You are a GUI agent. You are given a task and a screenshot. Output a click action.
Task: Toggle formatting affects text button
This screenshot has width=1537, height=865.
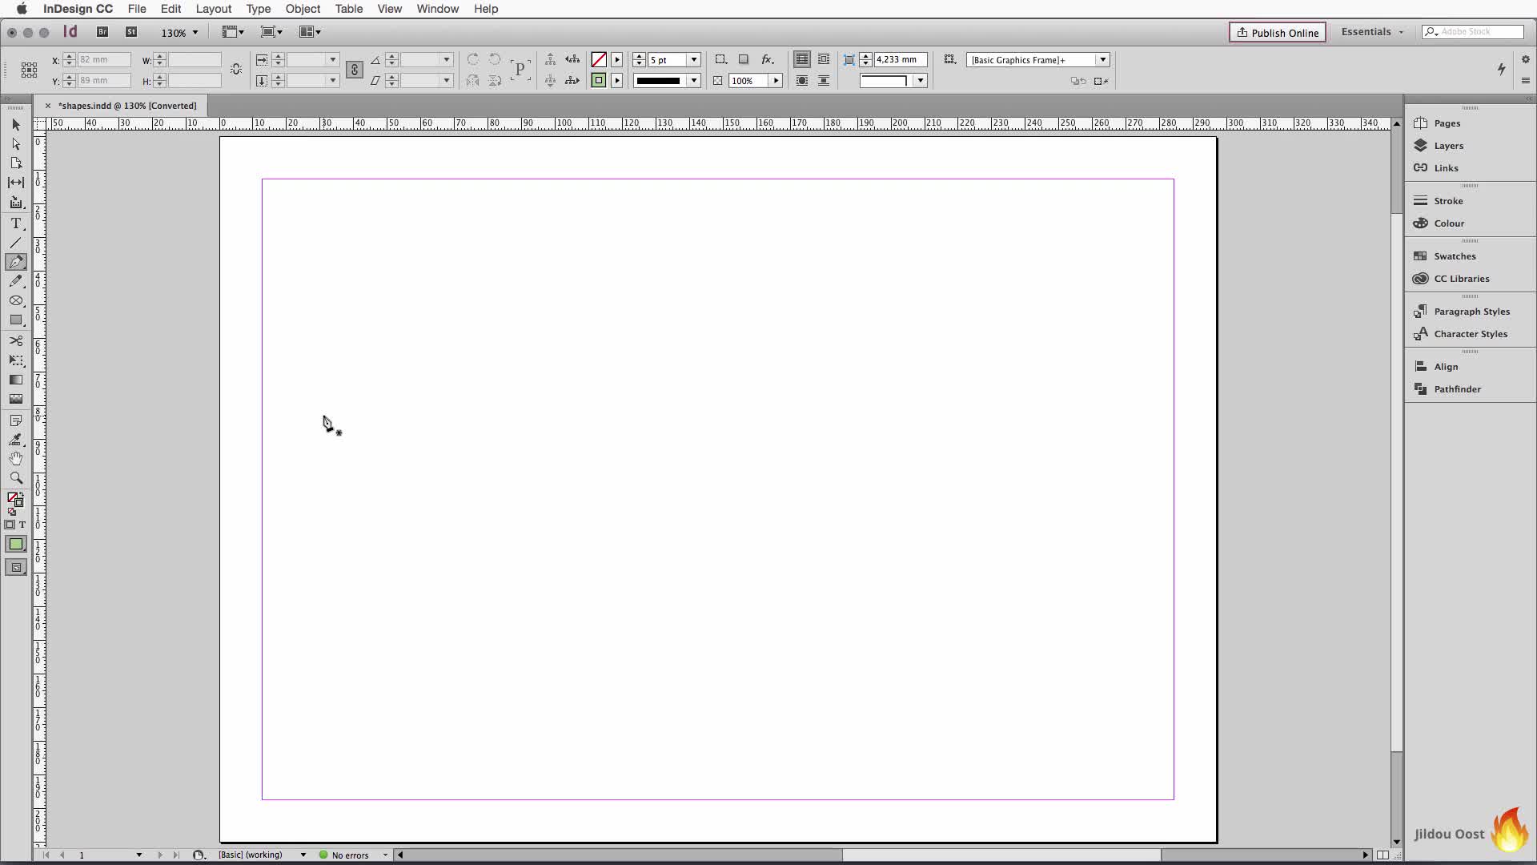(x=22, y=525)
